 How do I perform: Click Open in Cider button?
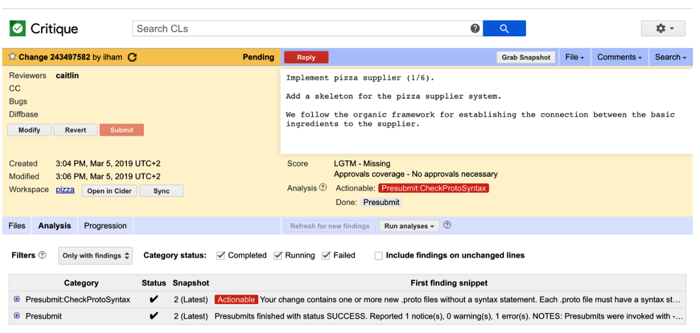tap(110, 191)
